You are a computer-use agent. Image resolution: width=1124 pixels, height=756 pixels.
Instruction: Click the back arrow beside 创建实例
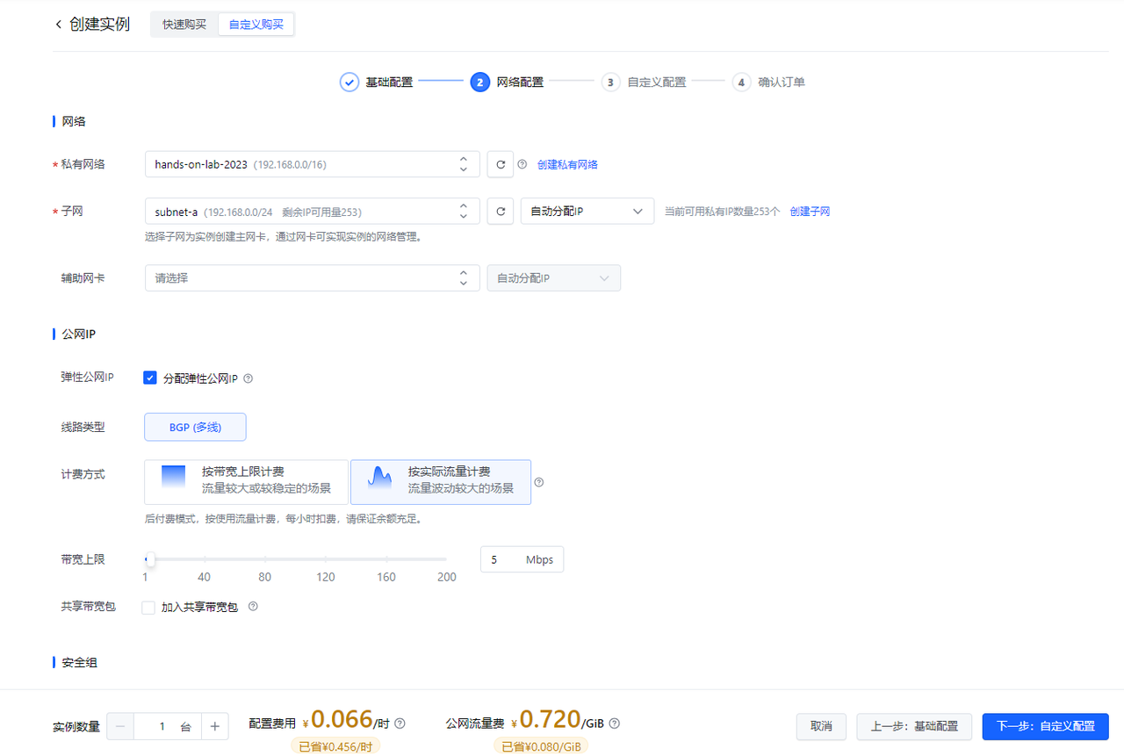click(59, 25)
